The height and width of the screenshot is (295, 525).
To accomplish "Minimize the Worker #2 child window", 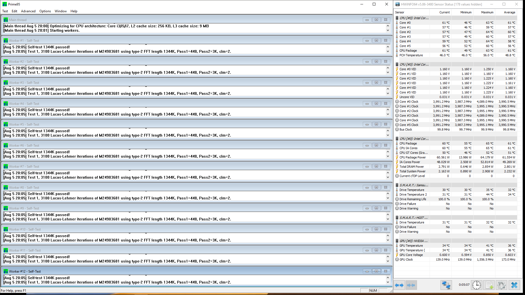I will (x=367, y=61).
